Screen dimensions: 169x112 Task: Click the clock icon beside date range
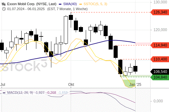pos(4,9)
